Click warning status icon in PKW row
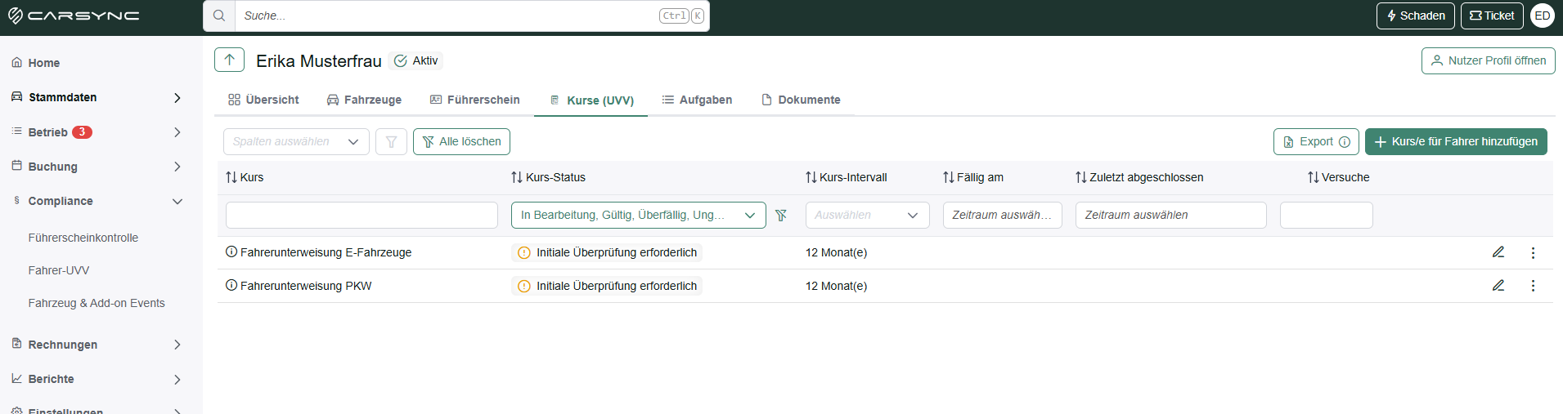 click(524, 286)
